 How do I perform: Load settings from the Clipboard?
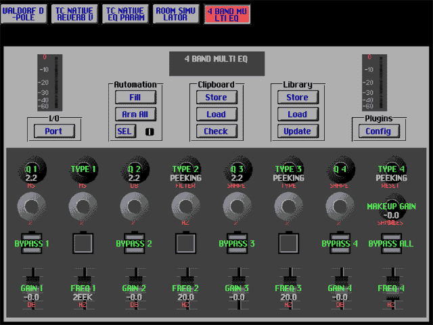coord(216,114)
